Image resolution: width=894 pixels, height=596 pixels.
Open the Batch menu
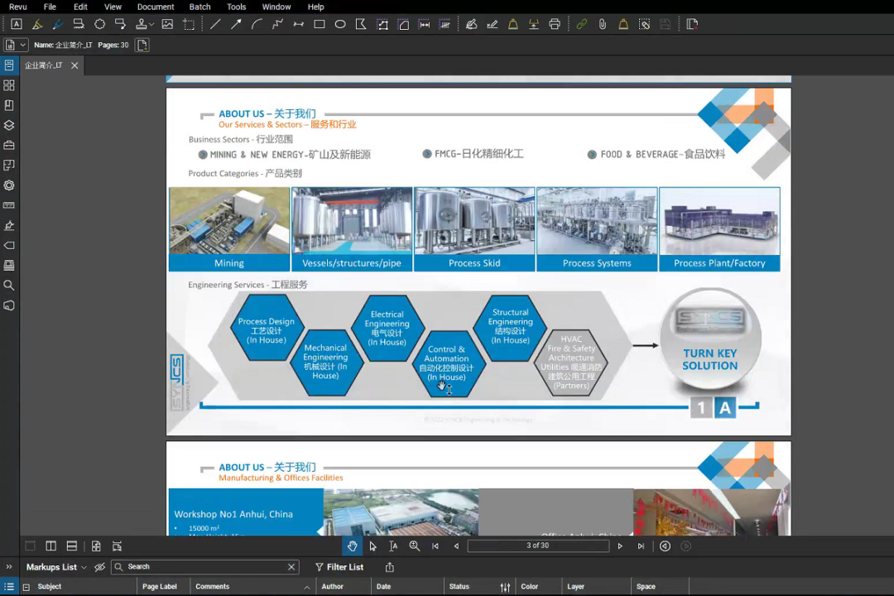(x=199, y=7)
